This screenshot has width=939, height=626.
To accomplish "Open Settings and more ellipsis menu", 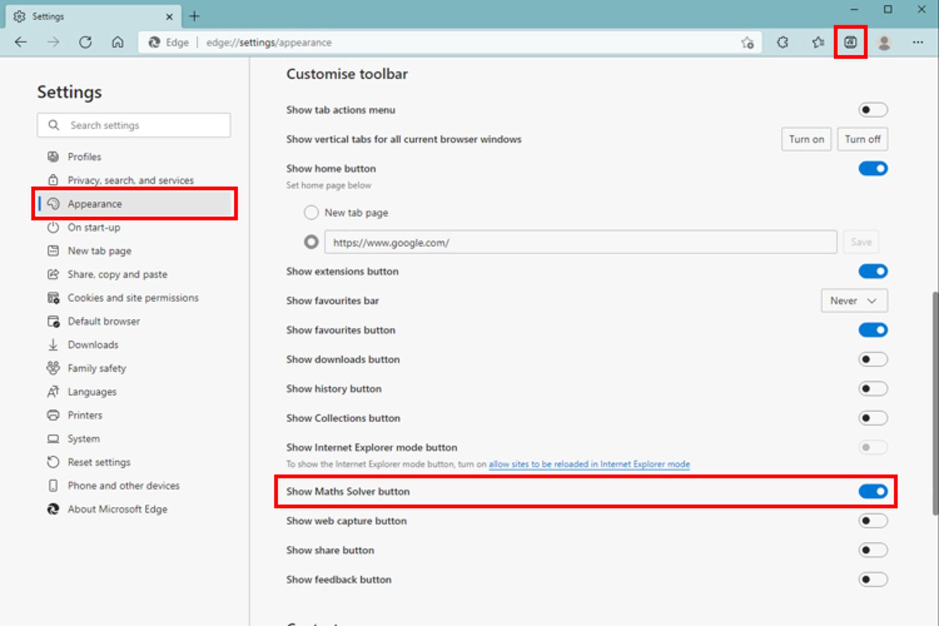I will (x=917, y=43).
